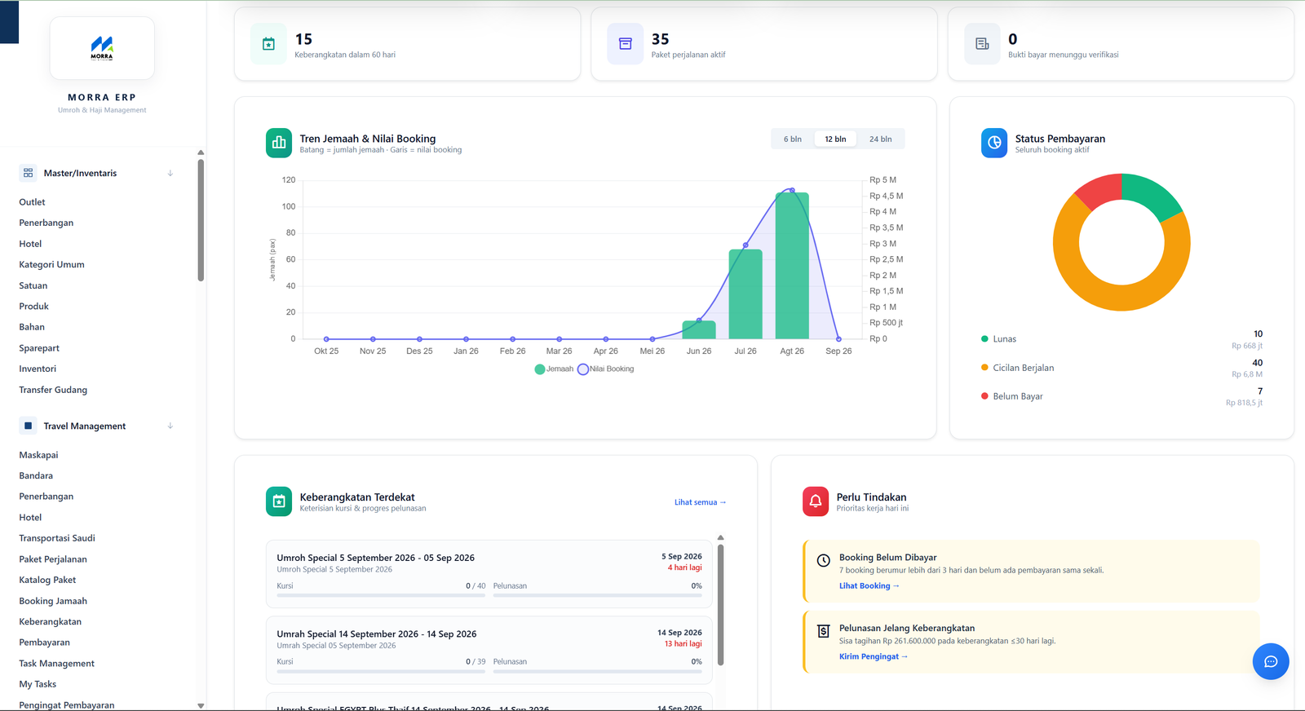Switch chart range to 6 bln
Viewport: 1305px width, 711px height.
pyautogui.click(x=793, y=139)
